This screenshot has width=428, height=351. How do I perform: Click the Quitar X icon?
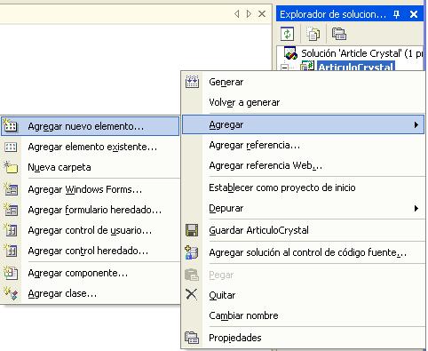coord(191,294)
